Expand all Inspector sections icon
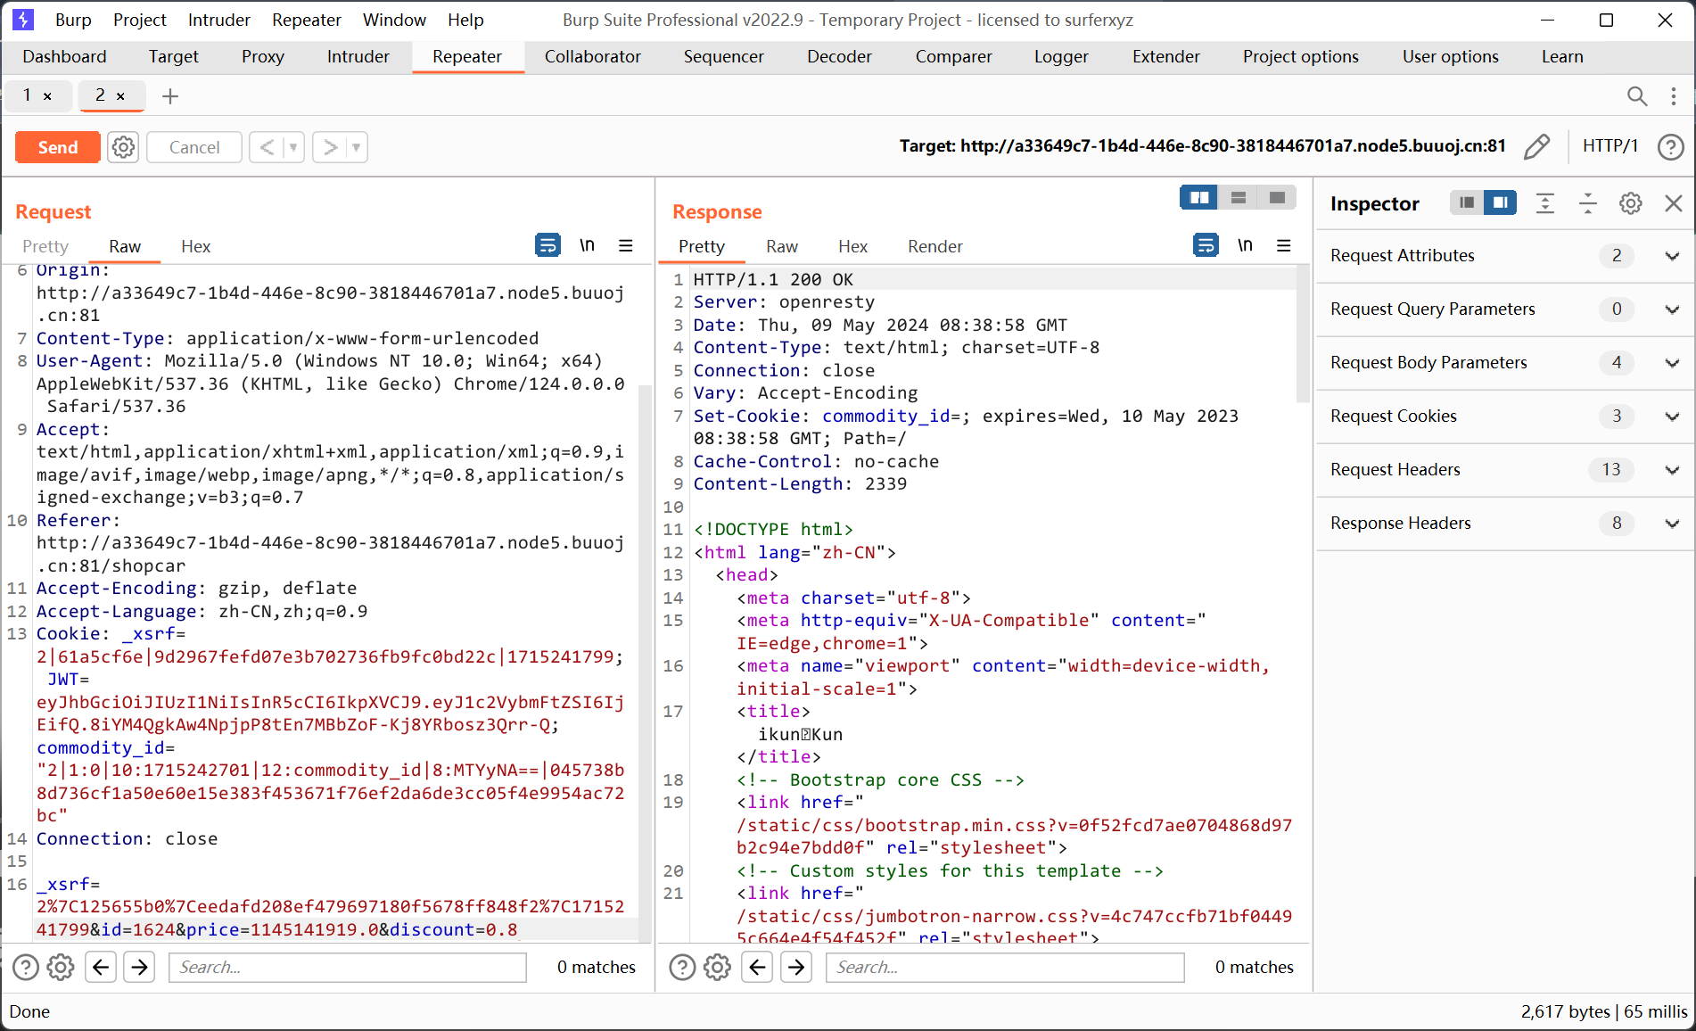This screenshot has width=1696, height=1031. pos(1545,203)
